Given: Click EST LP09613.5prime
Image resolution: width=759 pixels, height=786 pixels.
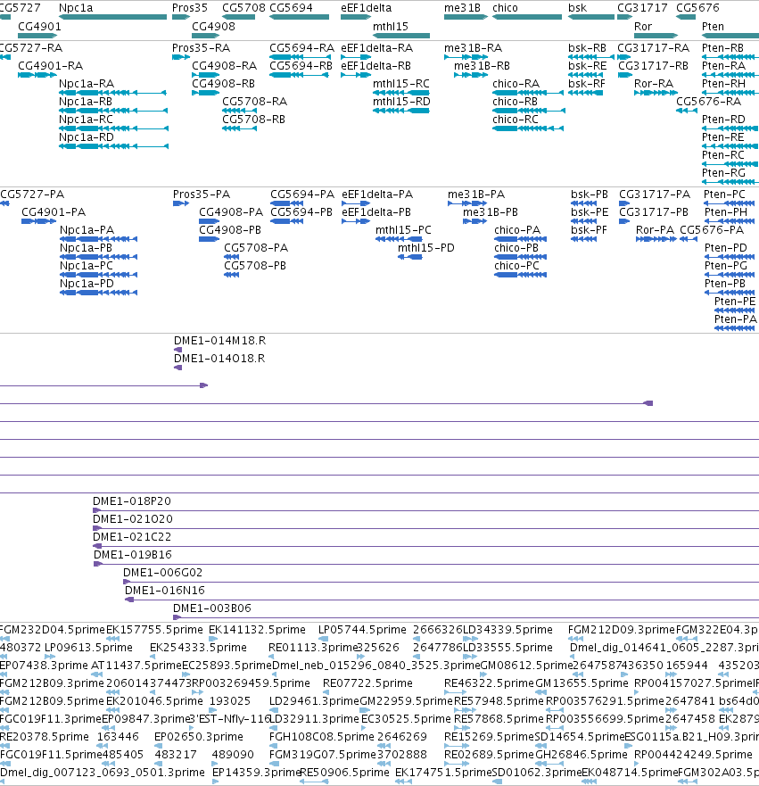Looking at the screenshot, I should (x=88, y=648).
